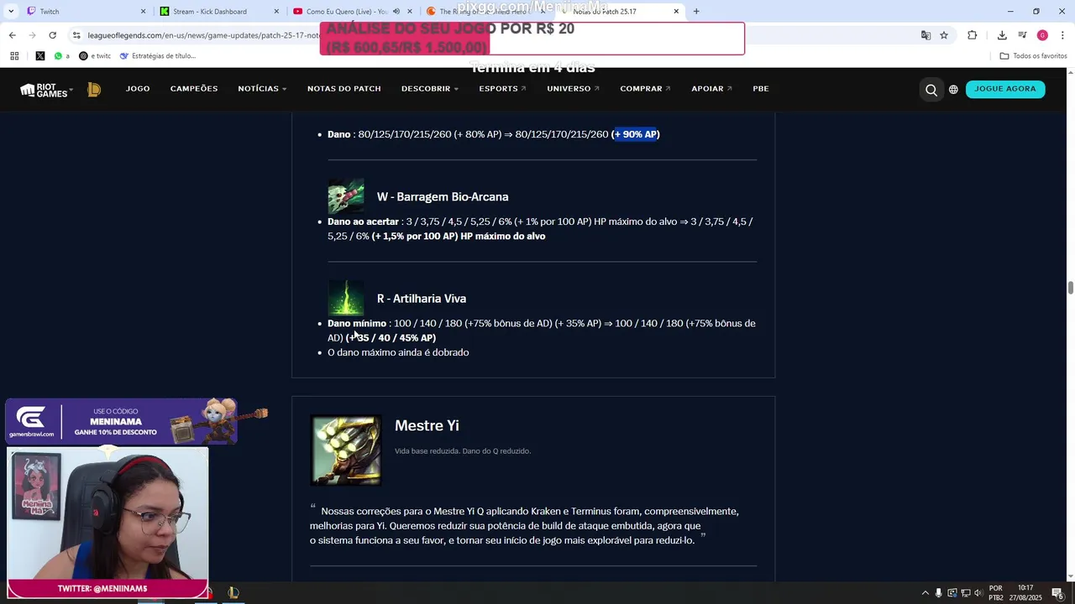Open the notification center icon

1058,593
